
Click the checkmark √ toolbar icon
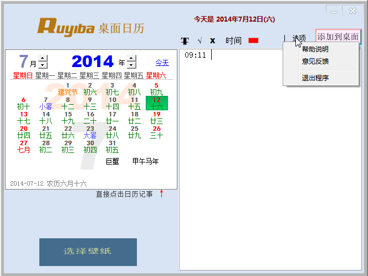[x=200, y=41]
